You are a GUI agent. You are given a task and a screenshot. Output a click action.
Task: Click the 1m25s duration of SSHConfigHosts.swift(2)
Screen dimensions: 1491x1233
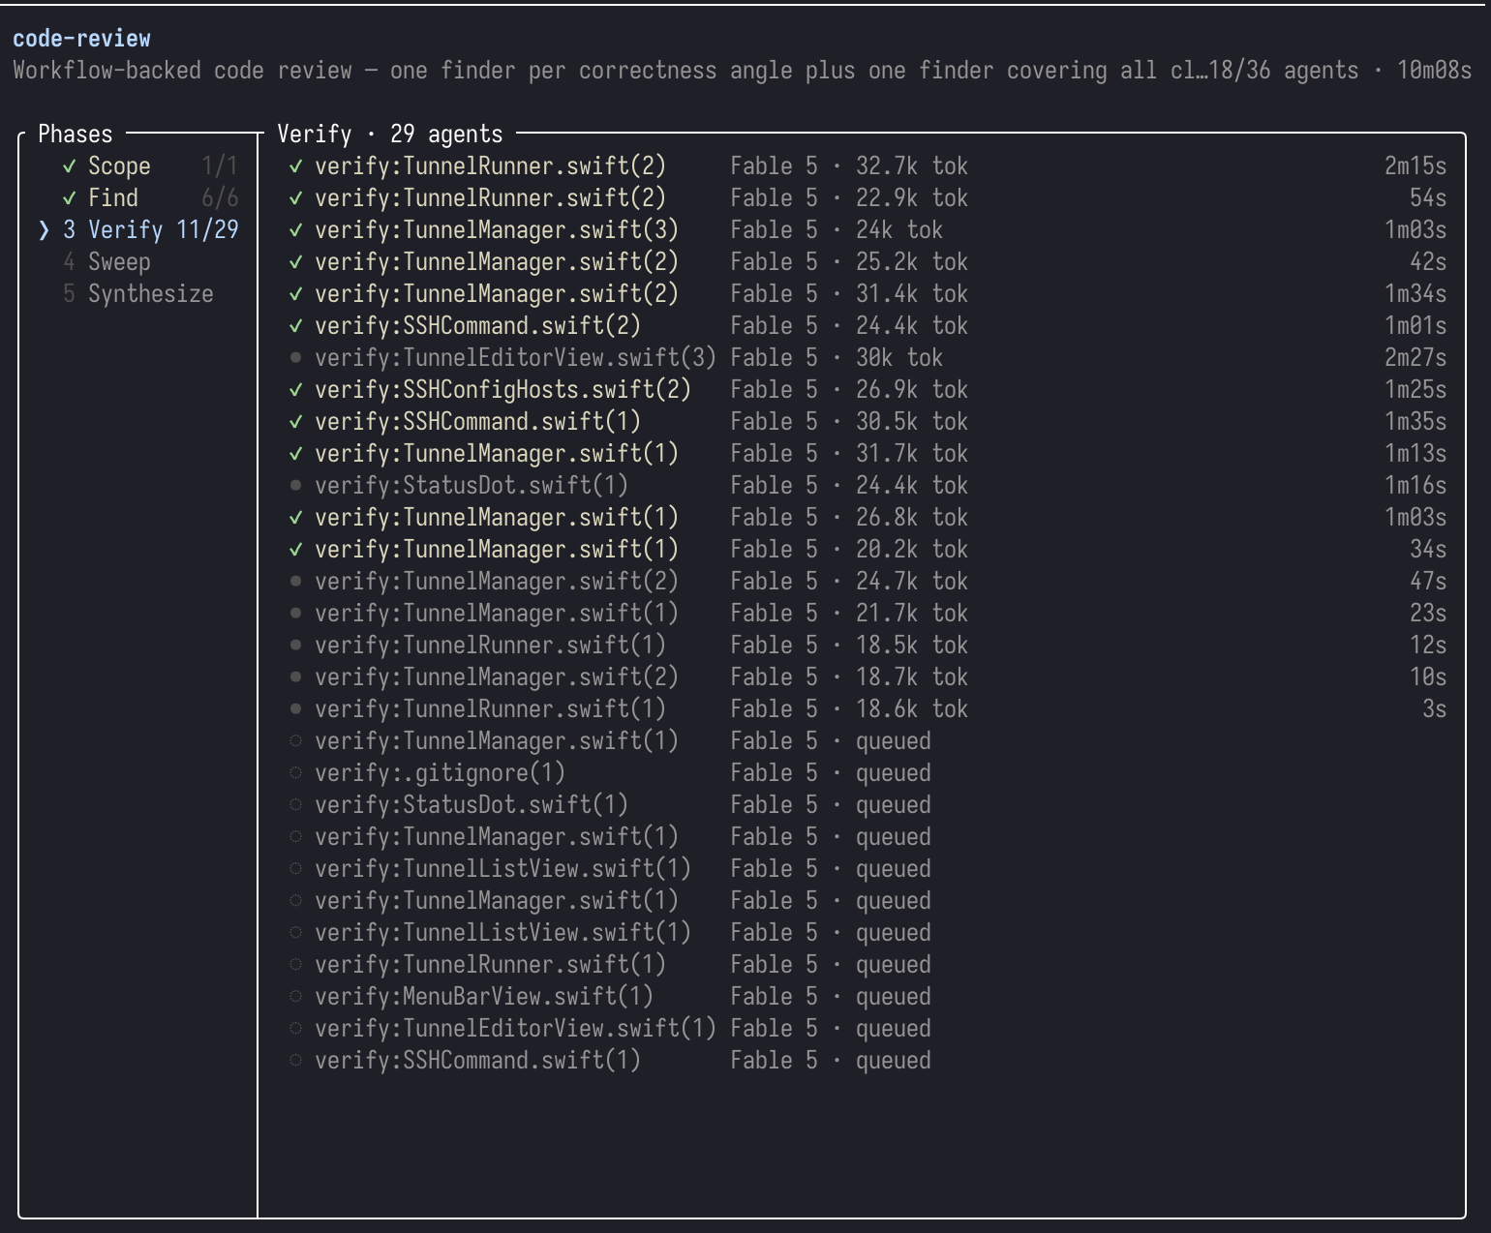click(1415, 390)
